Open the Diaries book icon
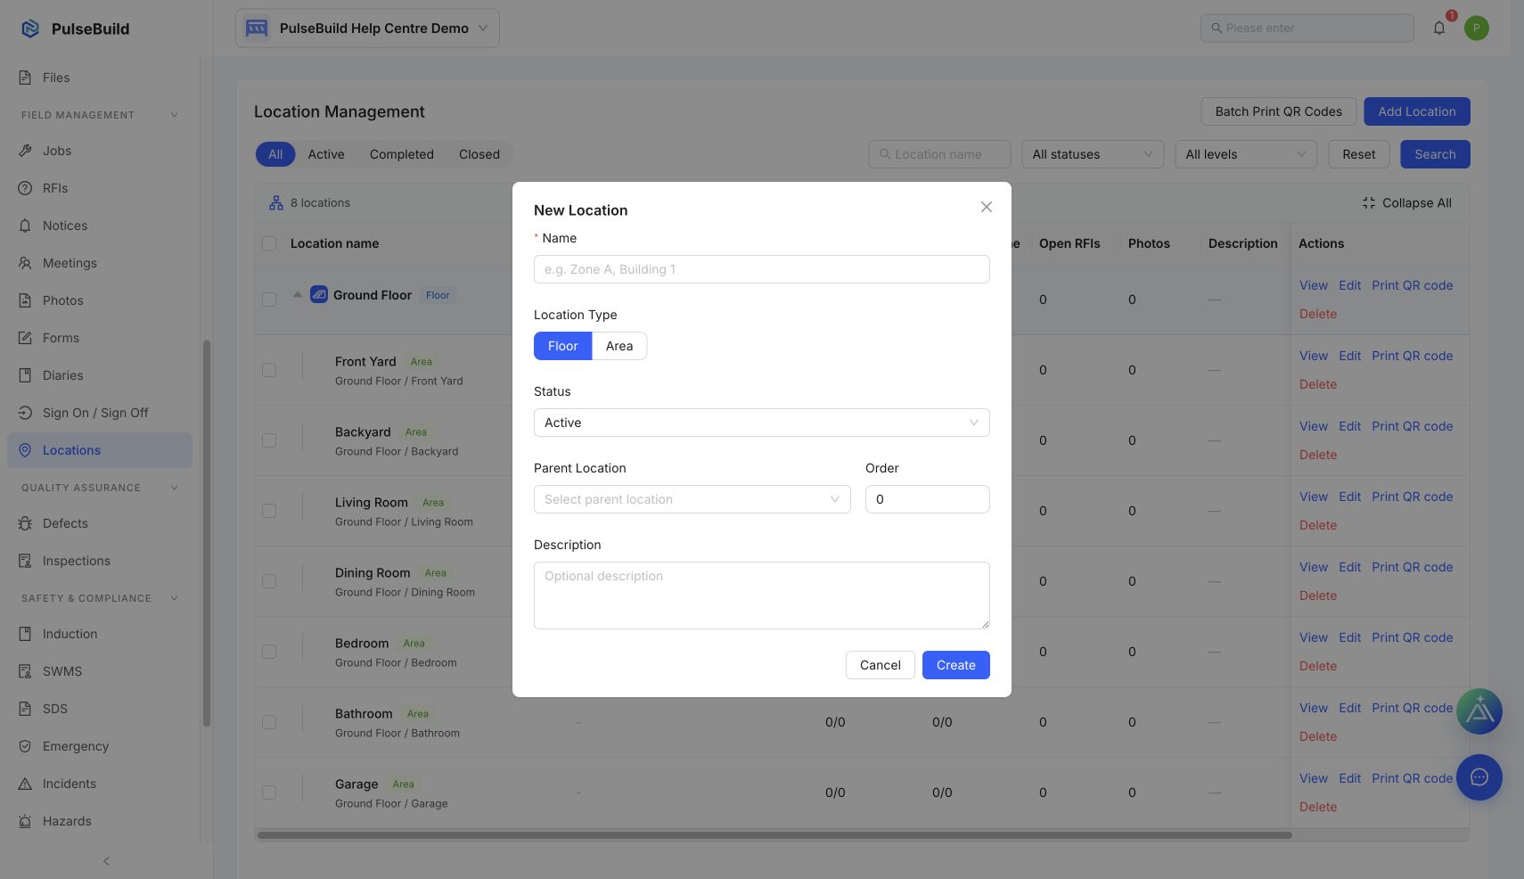 [x=25, y=375]
